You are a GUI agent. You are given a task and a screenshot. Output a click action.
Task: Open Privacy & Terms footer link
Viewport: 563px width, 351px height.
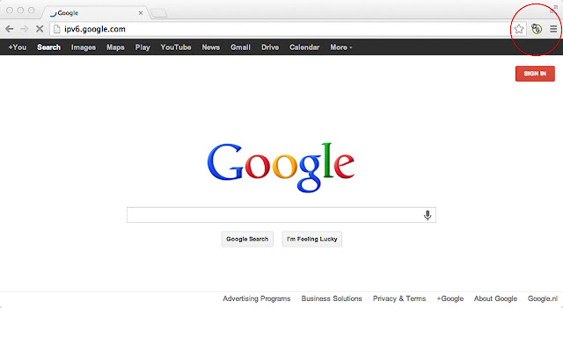click(x=399, y=298)
